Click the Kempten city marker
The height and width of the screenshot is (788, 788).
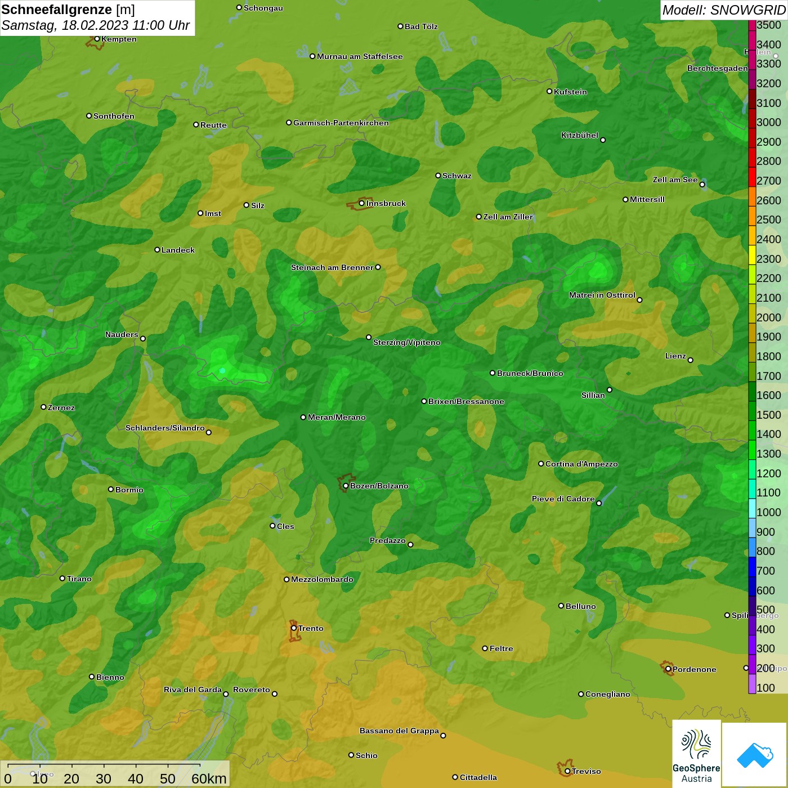(97, 39)
